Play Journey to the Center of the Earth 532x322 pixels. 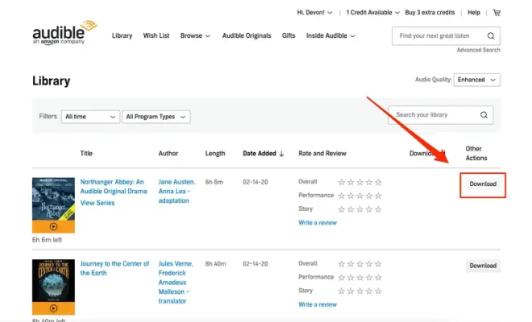(53, 308)
